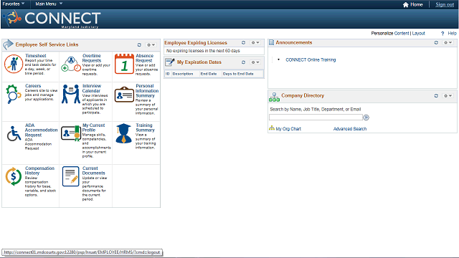Viewport: 459px width, 258px height.
Task: Click the ADA Accommodation Request link text
Action: point(42,130)
